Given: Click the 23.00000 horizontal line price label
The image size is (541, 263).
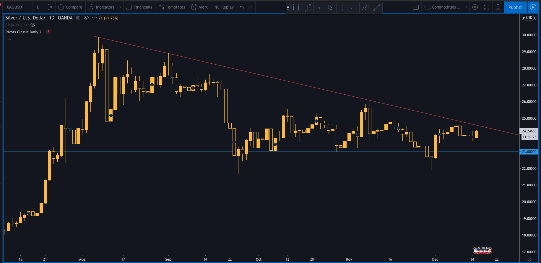Looking at the screenshot, I should pyautogui.click(x=529, y=152).
